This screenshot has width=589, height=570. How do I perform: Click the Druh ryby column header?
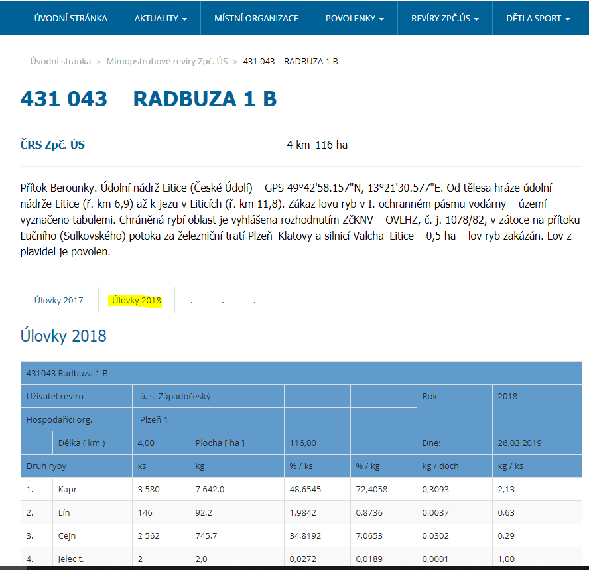pos(46,466)
